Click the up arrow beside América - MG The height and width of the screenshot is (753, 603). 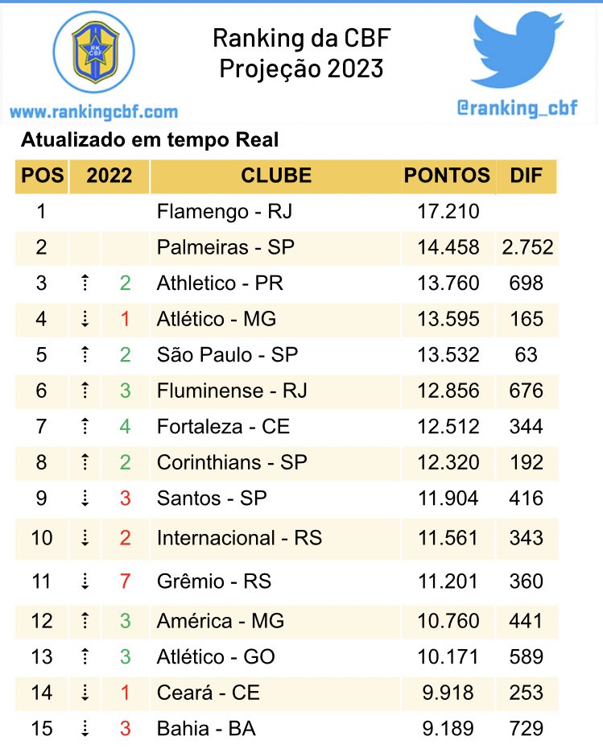point(84,622)
